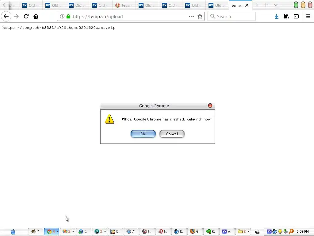Select the active temp tab
The width and height of the screenshot is (314, 236).
click(x=236, y=6)
